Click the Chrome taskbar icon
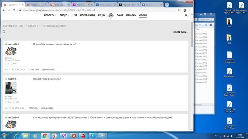Screen dimensions: 248x139 [45, 136]
